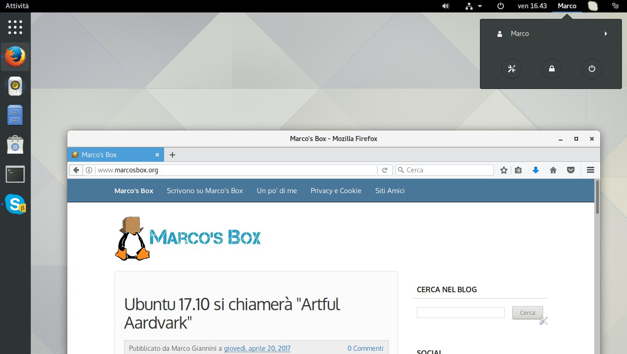Open Skype Beta from the dock
This screenshot has height=354, width=627.
click(x=15, y=204)
